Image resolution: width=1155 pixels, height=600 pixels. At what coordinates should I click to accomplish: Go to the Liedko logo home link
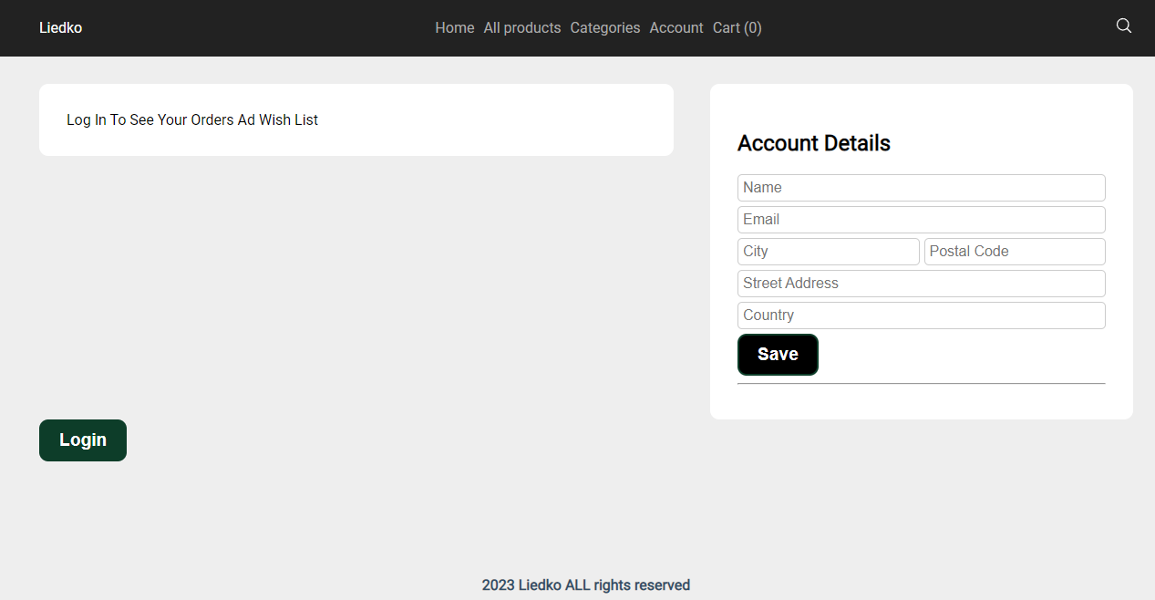click(61, 28)
